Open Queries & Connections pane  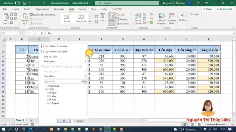43,15
